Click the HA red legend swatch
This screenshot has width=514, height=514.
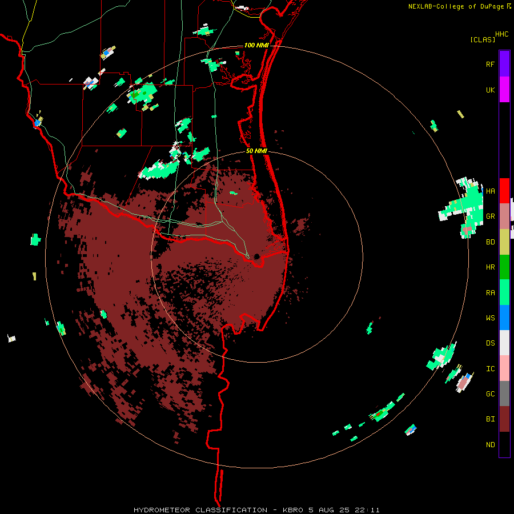[x=504, y=191]
